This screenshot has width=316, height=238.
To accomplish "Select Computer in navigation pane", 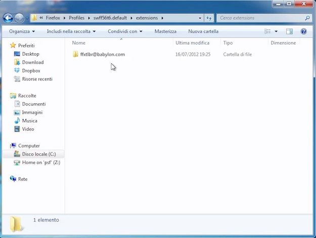I will 29,145.
